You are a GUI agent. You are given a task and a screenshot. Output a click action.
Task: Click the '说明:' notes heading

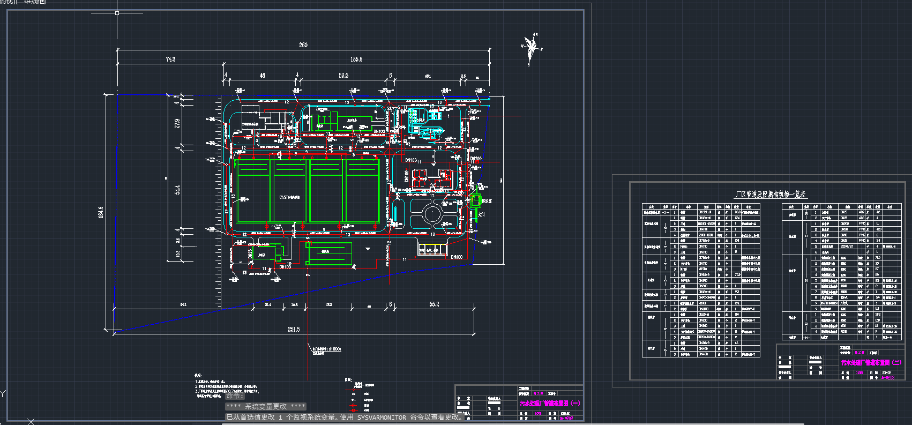(x=198, y=376)
